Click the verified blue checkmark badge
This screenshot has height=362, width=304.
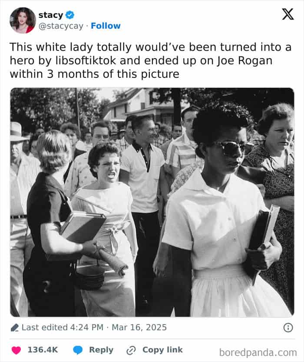tap(69, 15)
